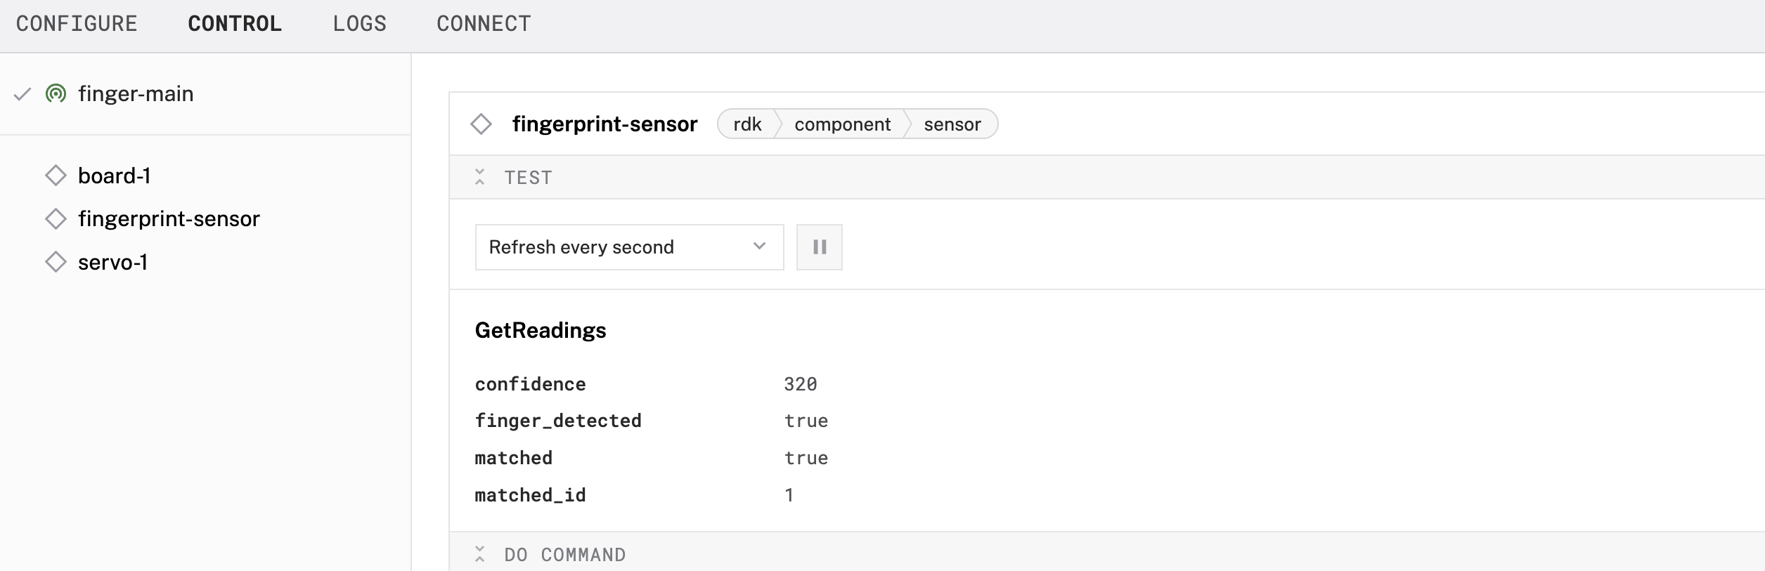
Task: Pause the readings refresh
Action: 819,247
